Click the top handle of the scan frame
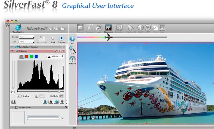Screen dimensions: 214x129 pos(146,43)
